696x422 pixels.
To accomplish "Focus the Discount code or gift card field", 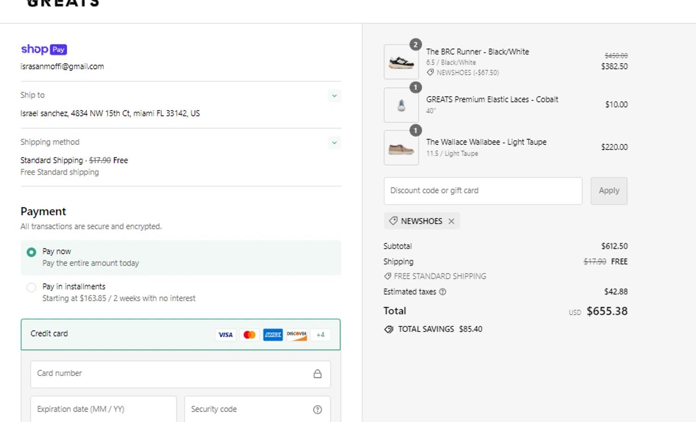I will [x=483, y=191].
